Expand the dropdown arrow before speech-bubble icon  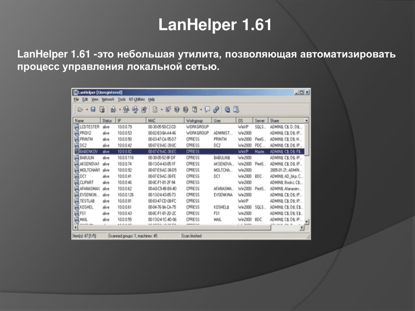pyautogui.click(x=201, y=109)
